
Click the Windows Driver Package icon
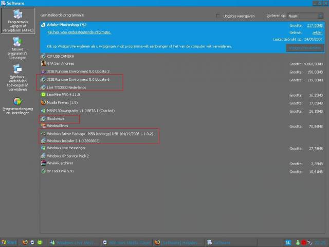pyautogui.click(x=43, y=134)
